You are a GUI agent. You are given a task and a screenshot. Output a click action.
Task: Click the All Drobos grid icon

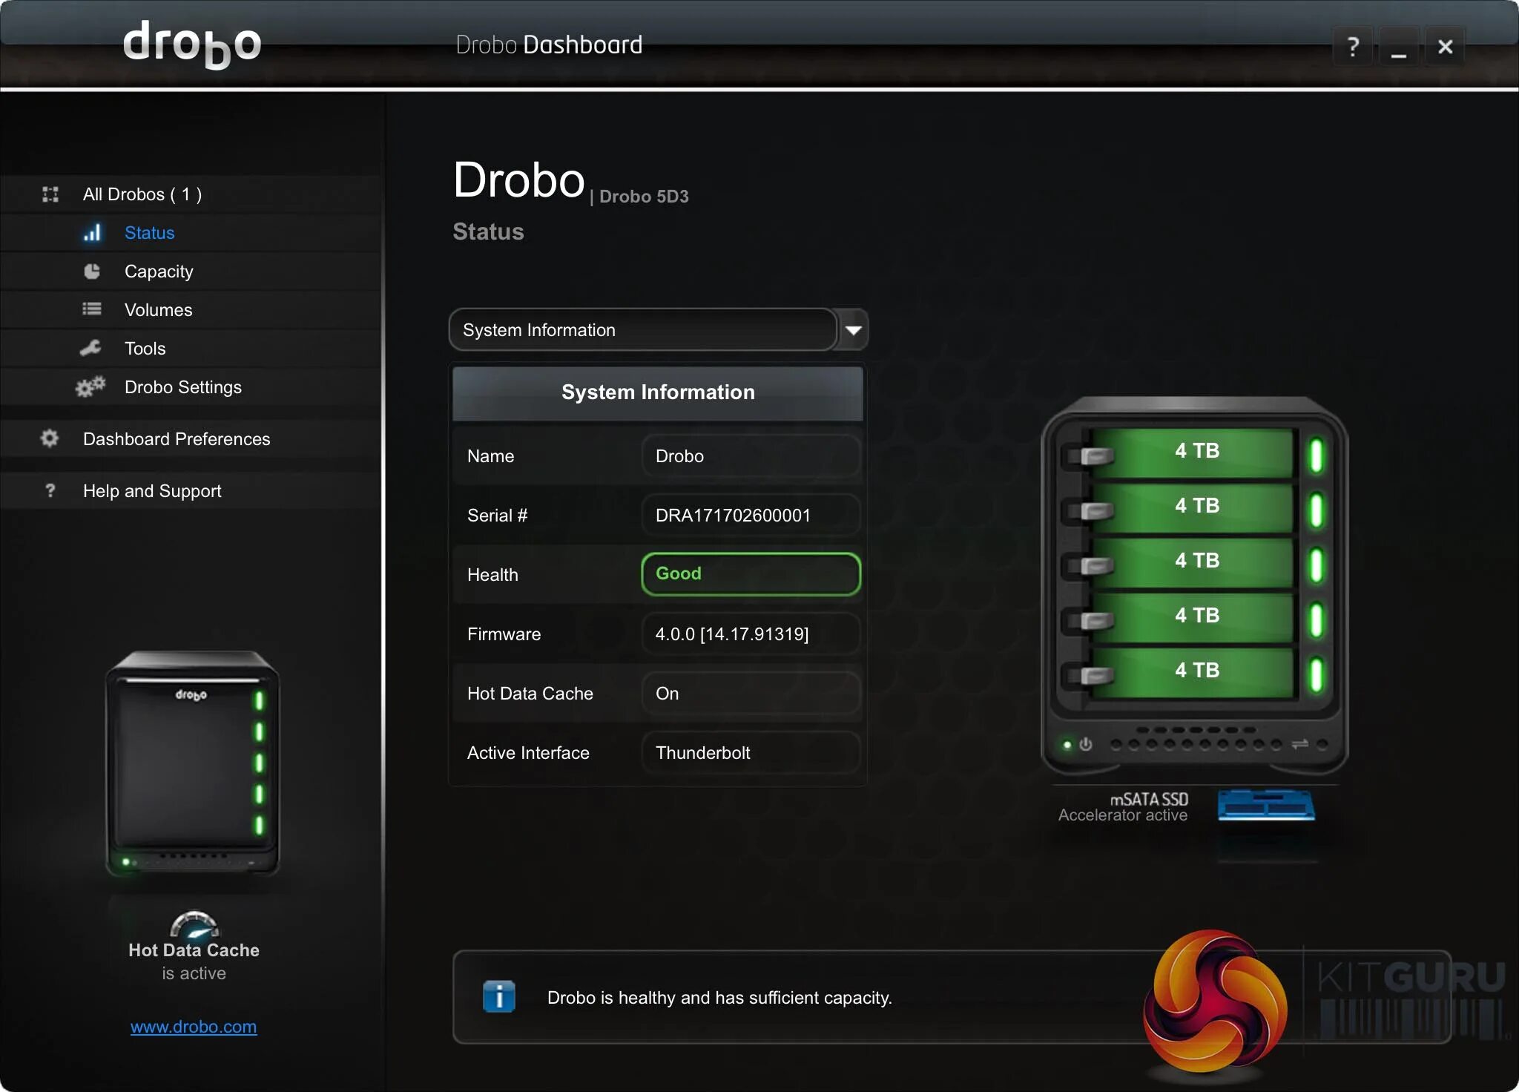(50, 194)
